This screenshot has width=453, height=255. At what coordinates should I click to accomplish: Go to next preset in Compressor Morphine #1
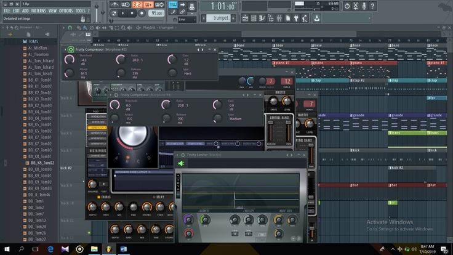tap(248, 95)
